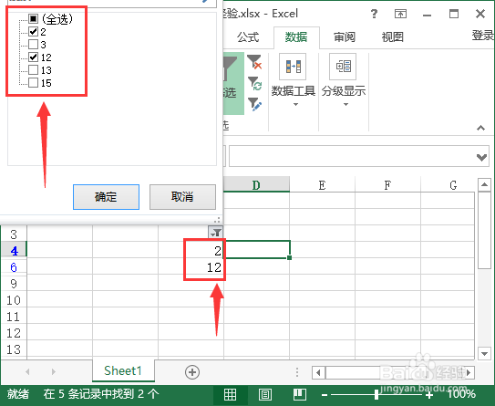
Task: Click horizontal scrollbar left arrow
Action: (318, 372)
